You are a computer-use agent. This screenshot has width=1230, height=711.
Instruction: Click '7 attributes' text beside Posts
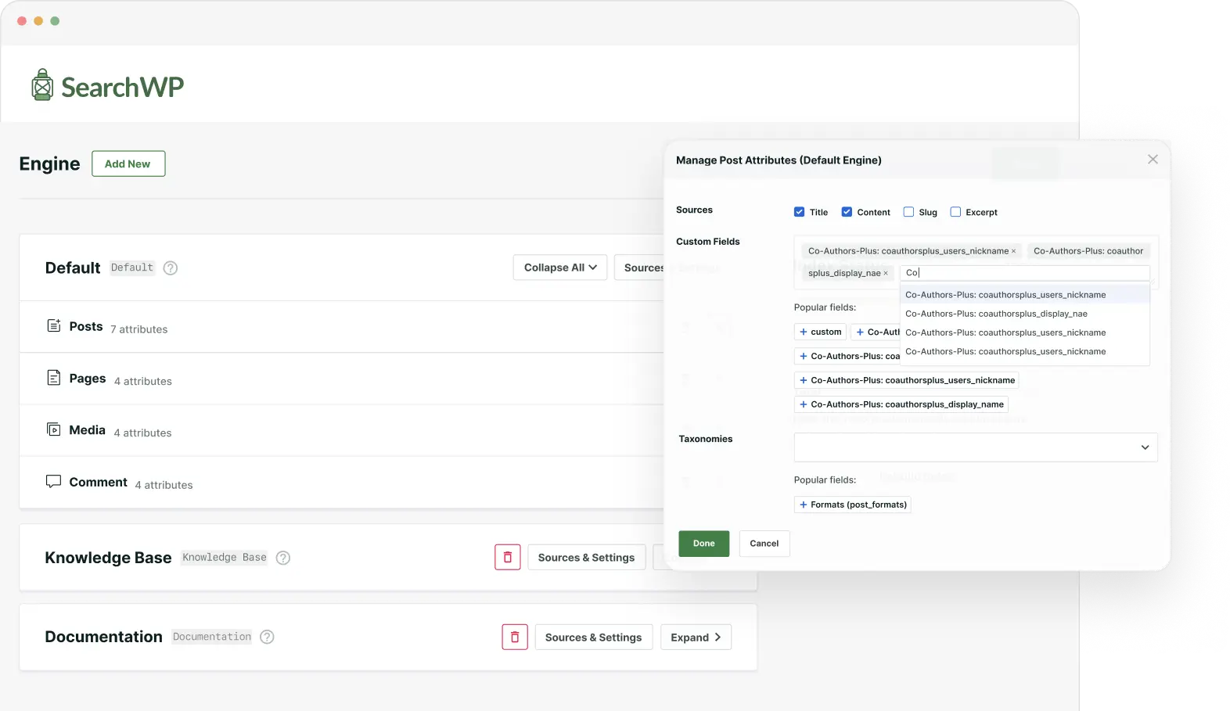coord(139,329)
